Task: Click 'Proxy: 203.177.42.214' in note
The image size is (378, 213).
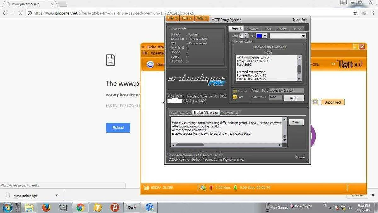Action: pos(253,61)
